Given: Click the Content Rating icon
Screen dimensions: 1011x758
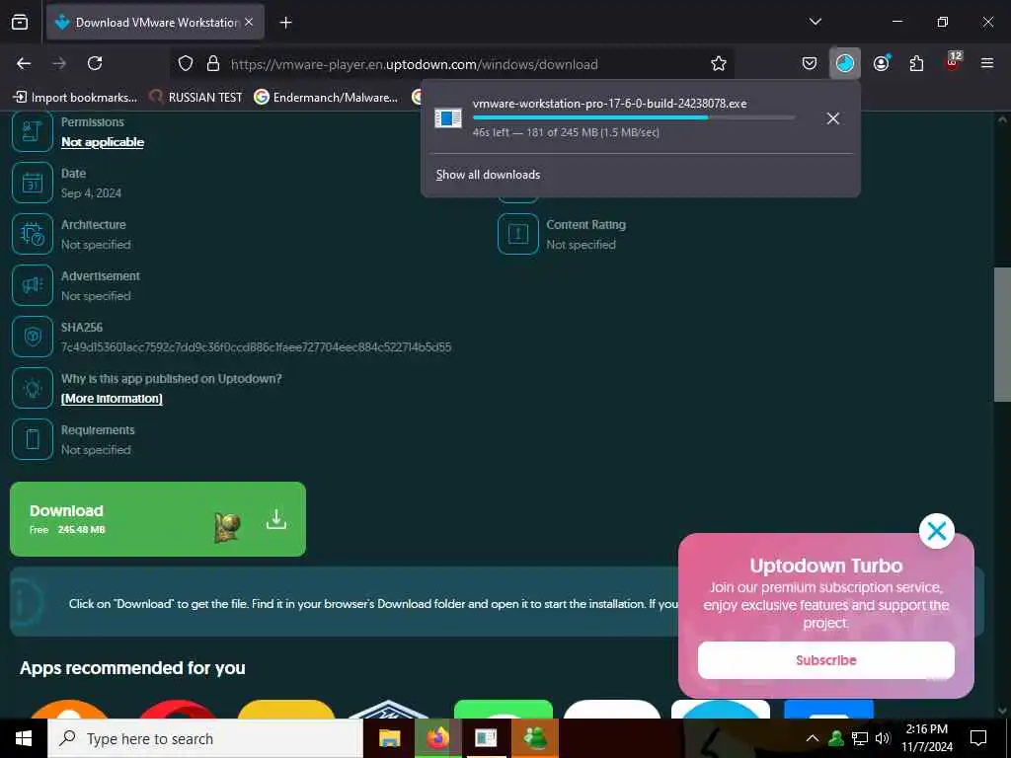Looking at the screenshot, I should (x=518, y=234).
